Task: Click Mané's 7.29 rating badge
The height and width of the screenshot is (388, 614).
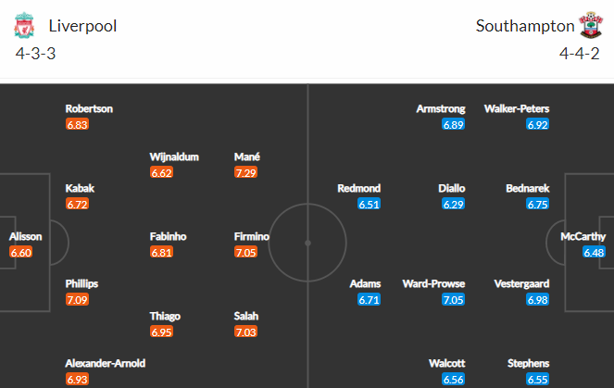Action: pos(246,172)
